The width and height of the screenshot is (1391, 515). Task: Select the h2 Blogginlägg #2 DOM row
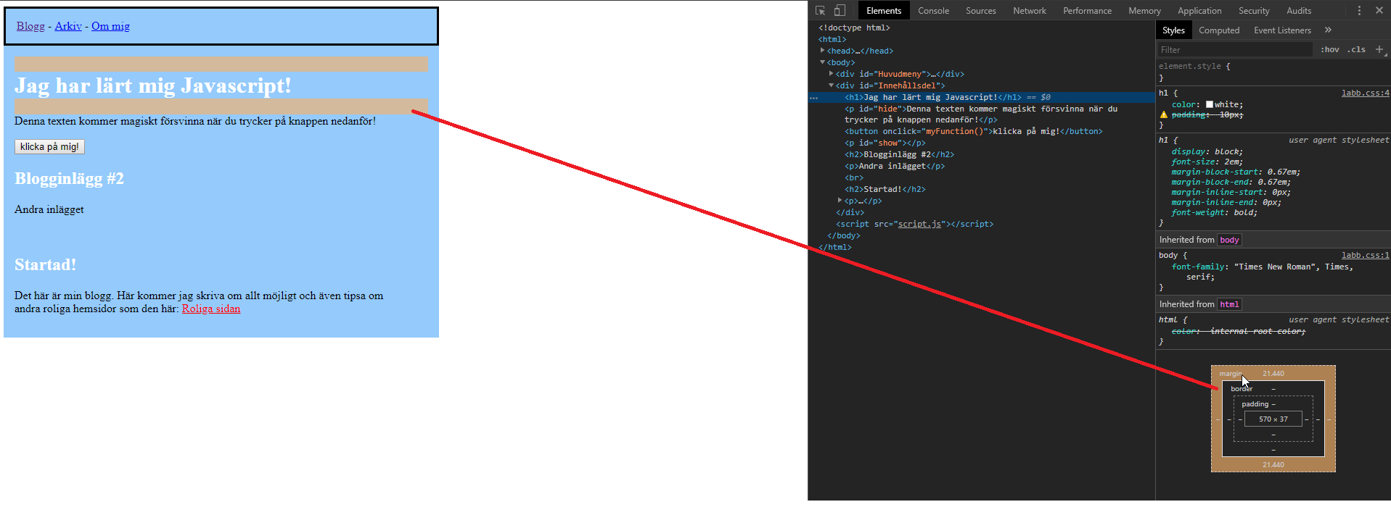coord(982,154)
